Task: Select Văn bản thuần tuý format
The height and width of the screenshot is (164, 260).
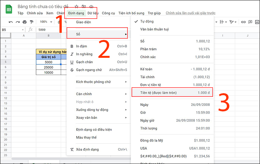Action: pos(172,29)
